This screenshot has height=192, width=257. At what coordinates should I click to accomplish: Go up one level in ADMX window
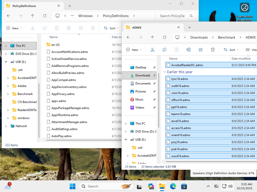tap(152, 37)
